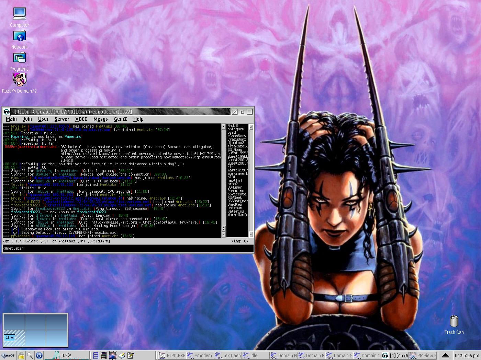
Task: Click the checklist editor icon in taskbar
Action: tap(131, 356)
